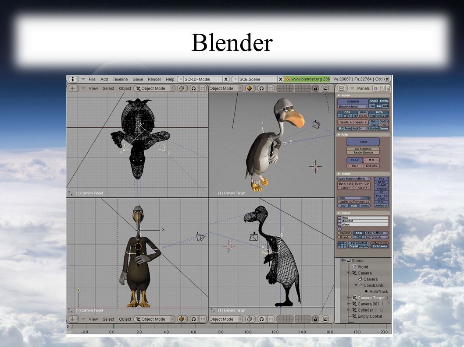Select Empty Lookat in the outliner
This screenshot has width=464, height=347.
[x=370, y=316]
